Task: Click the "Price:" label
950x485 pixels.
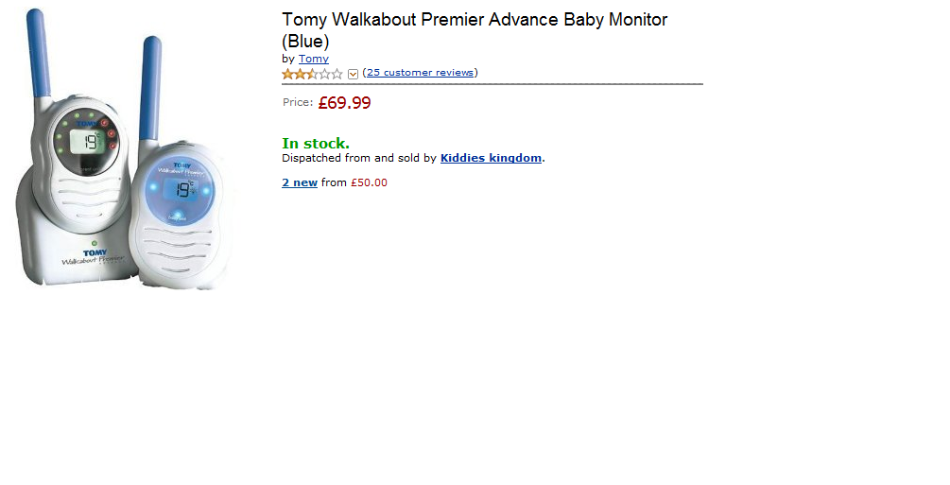Action: tap(298, 102)
